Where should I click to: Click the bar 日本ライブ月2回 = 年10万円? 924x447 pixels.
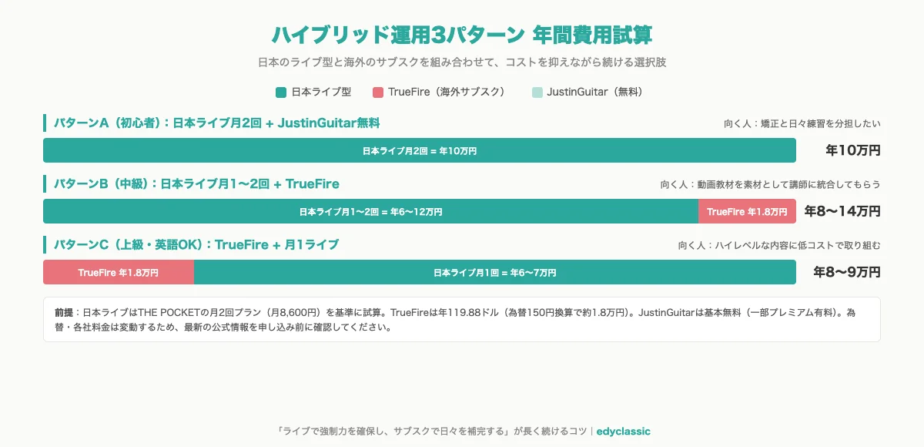point(420,150)
